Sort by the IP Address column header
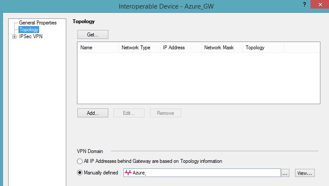This screenshot has width=329, height=186. 181,48
